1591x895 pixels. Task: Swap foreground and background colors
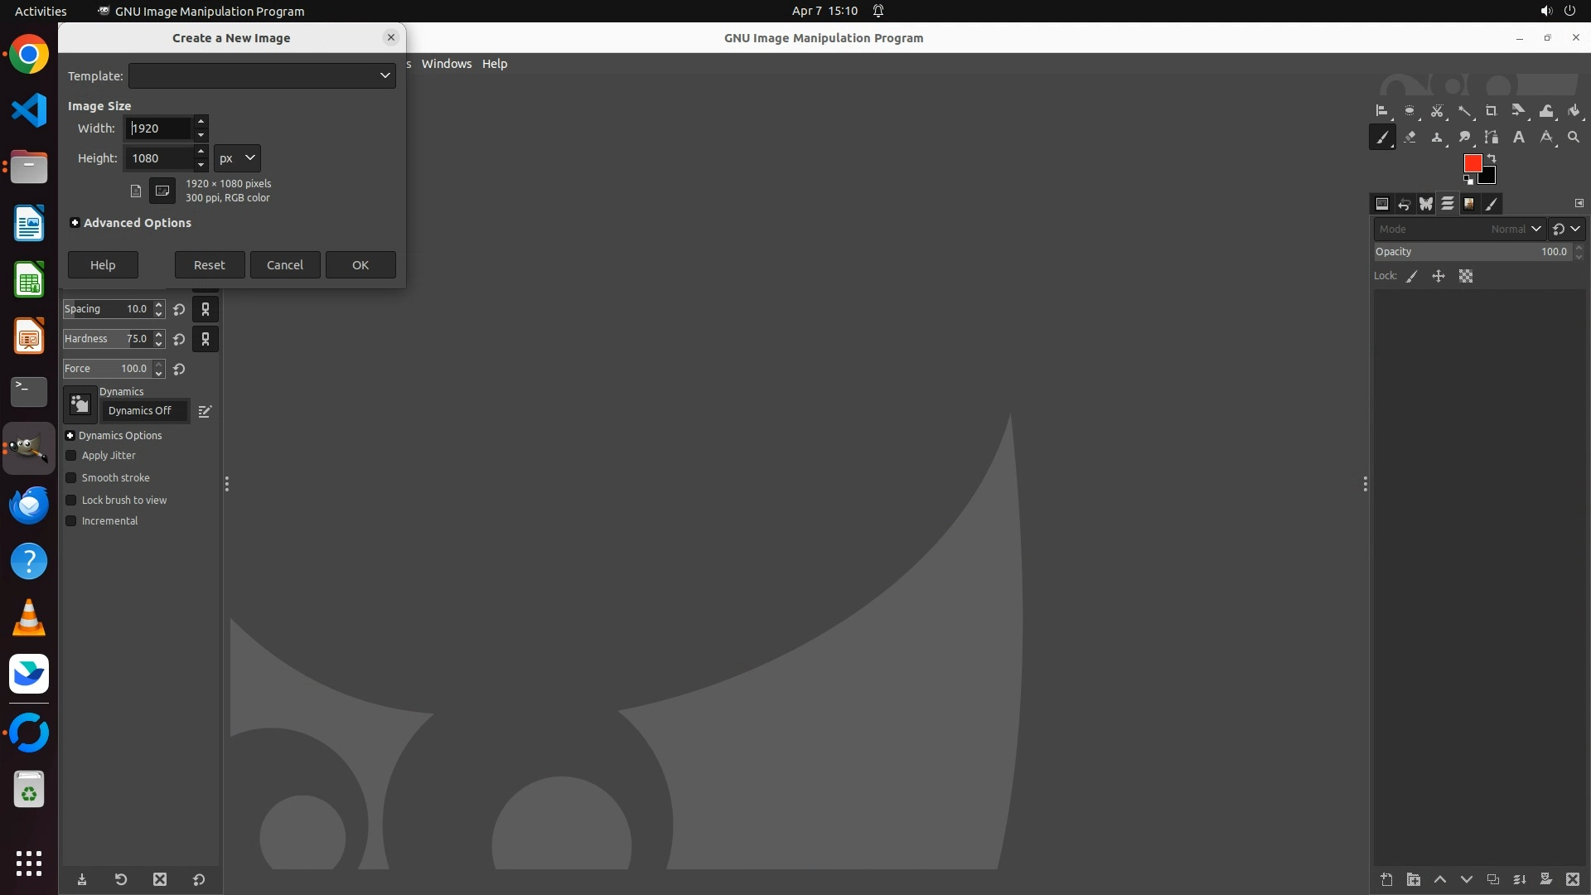point(1492,157)
